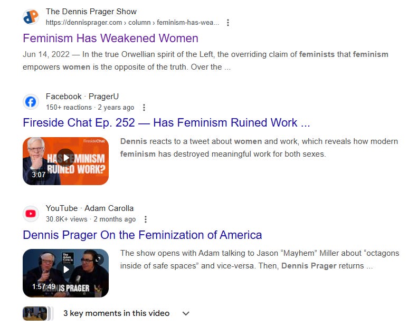Open more options for dennisprager.com result
Image resolution: width=408 pixels, height=327 pixels.
pyautogui.click(x=228, y=23)
